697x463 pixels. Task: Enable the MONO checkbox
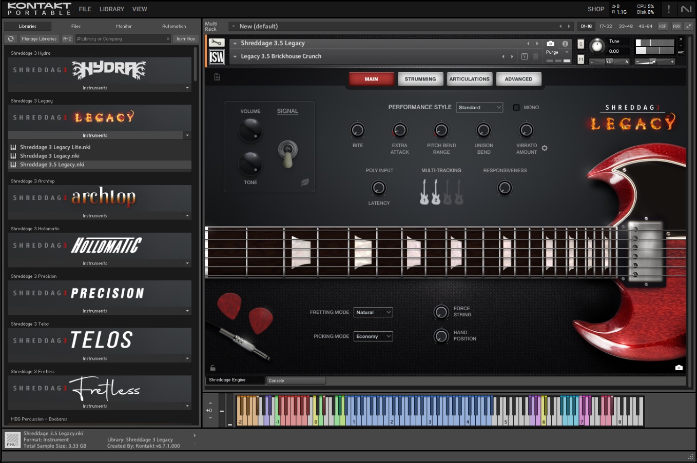[x=516, y=108]
